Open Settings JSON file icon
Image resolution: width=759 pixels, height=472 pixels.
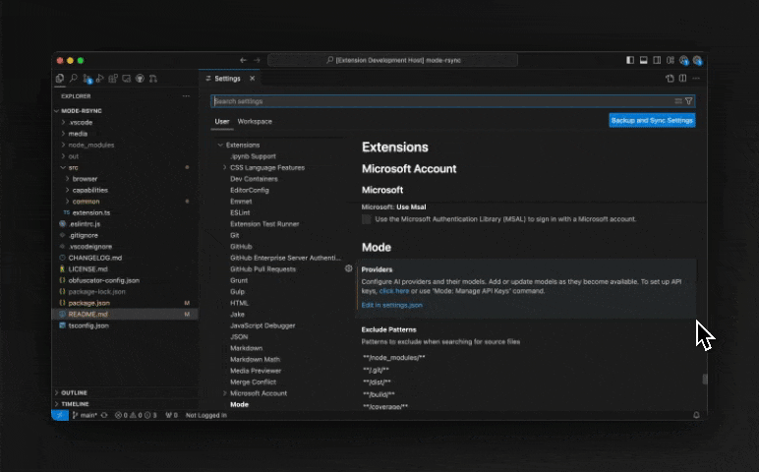pos(670,79)
